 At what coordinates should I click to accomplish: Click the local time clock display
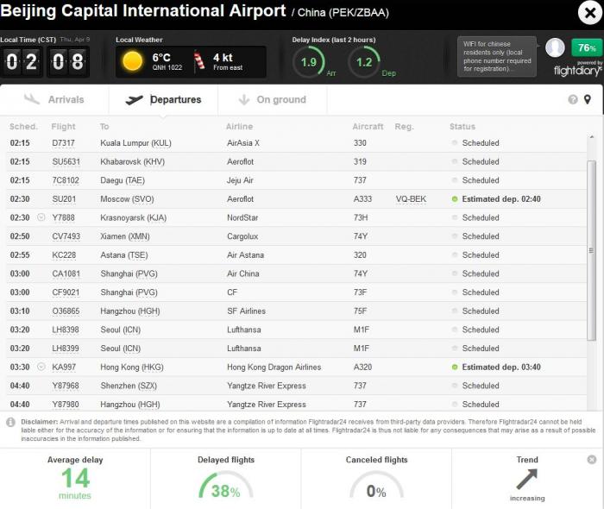pyautogui.click(x=45, y=61)
